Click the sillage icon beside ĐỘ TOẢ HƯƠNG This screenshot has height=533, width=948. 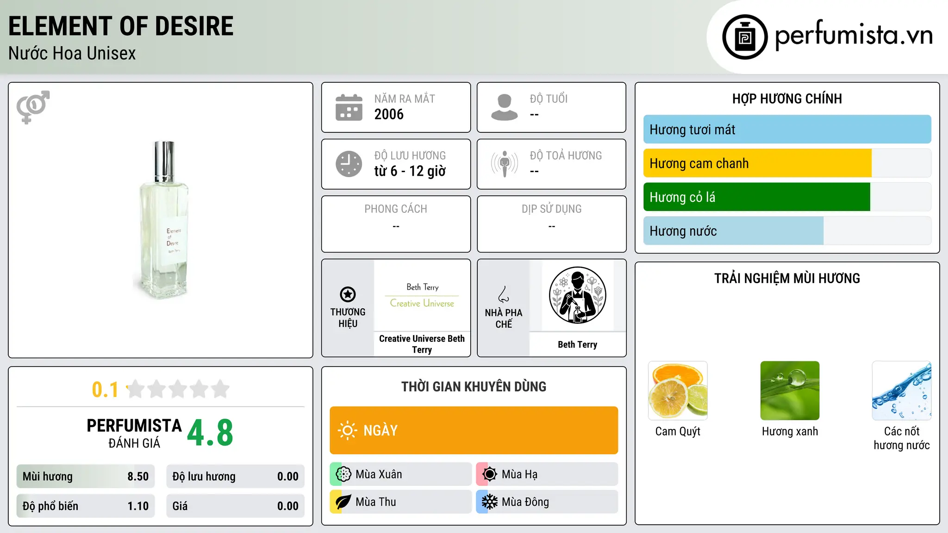[505, 164]
